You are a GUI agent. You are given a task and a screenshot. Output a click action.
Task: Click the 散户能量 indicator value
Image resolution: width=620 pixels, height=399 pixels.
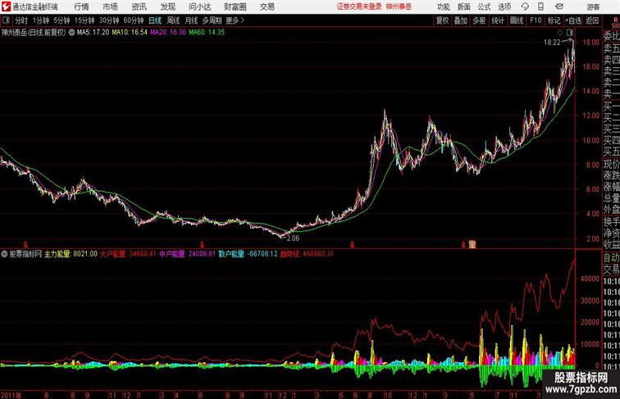[248, 254]
